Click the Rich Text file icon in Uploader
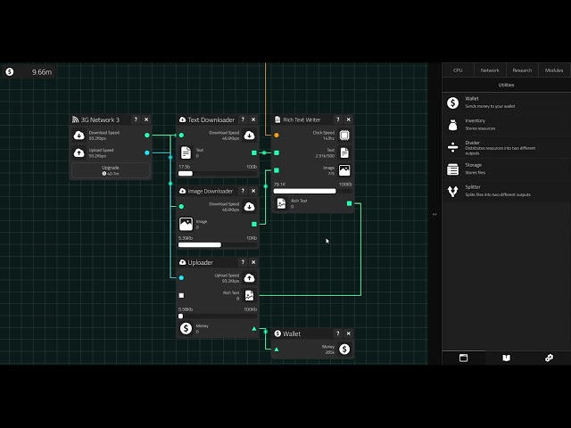571x428 pixels. (x=249, y=295)
